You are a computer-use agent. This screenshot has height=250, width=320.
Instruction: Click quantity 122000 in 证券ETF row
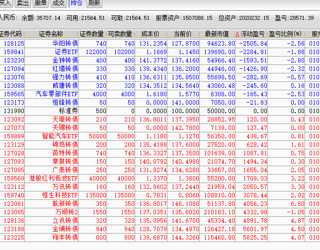(x=96, y=52)
